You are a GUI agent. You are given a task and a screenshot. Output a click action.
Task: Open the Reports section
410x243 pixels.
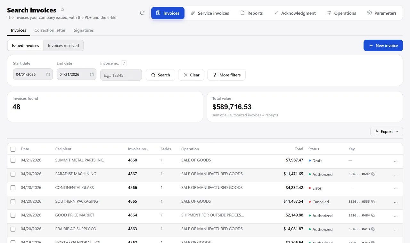click(x=251, y=13)
